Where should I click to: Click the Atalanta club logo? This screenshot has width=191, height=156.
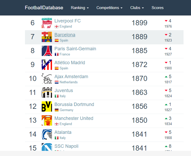coord(47,134)
